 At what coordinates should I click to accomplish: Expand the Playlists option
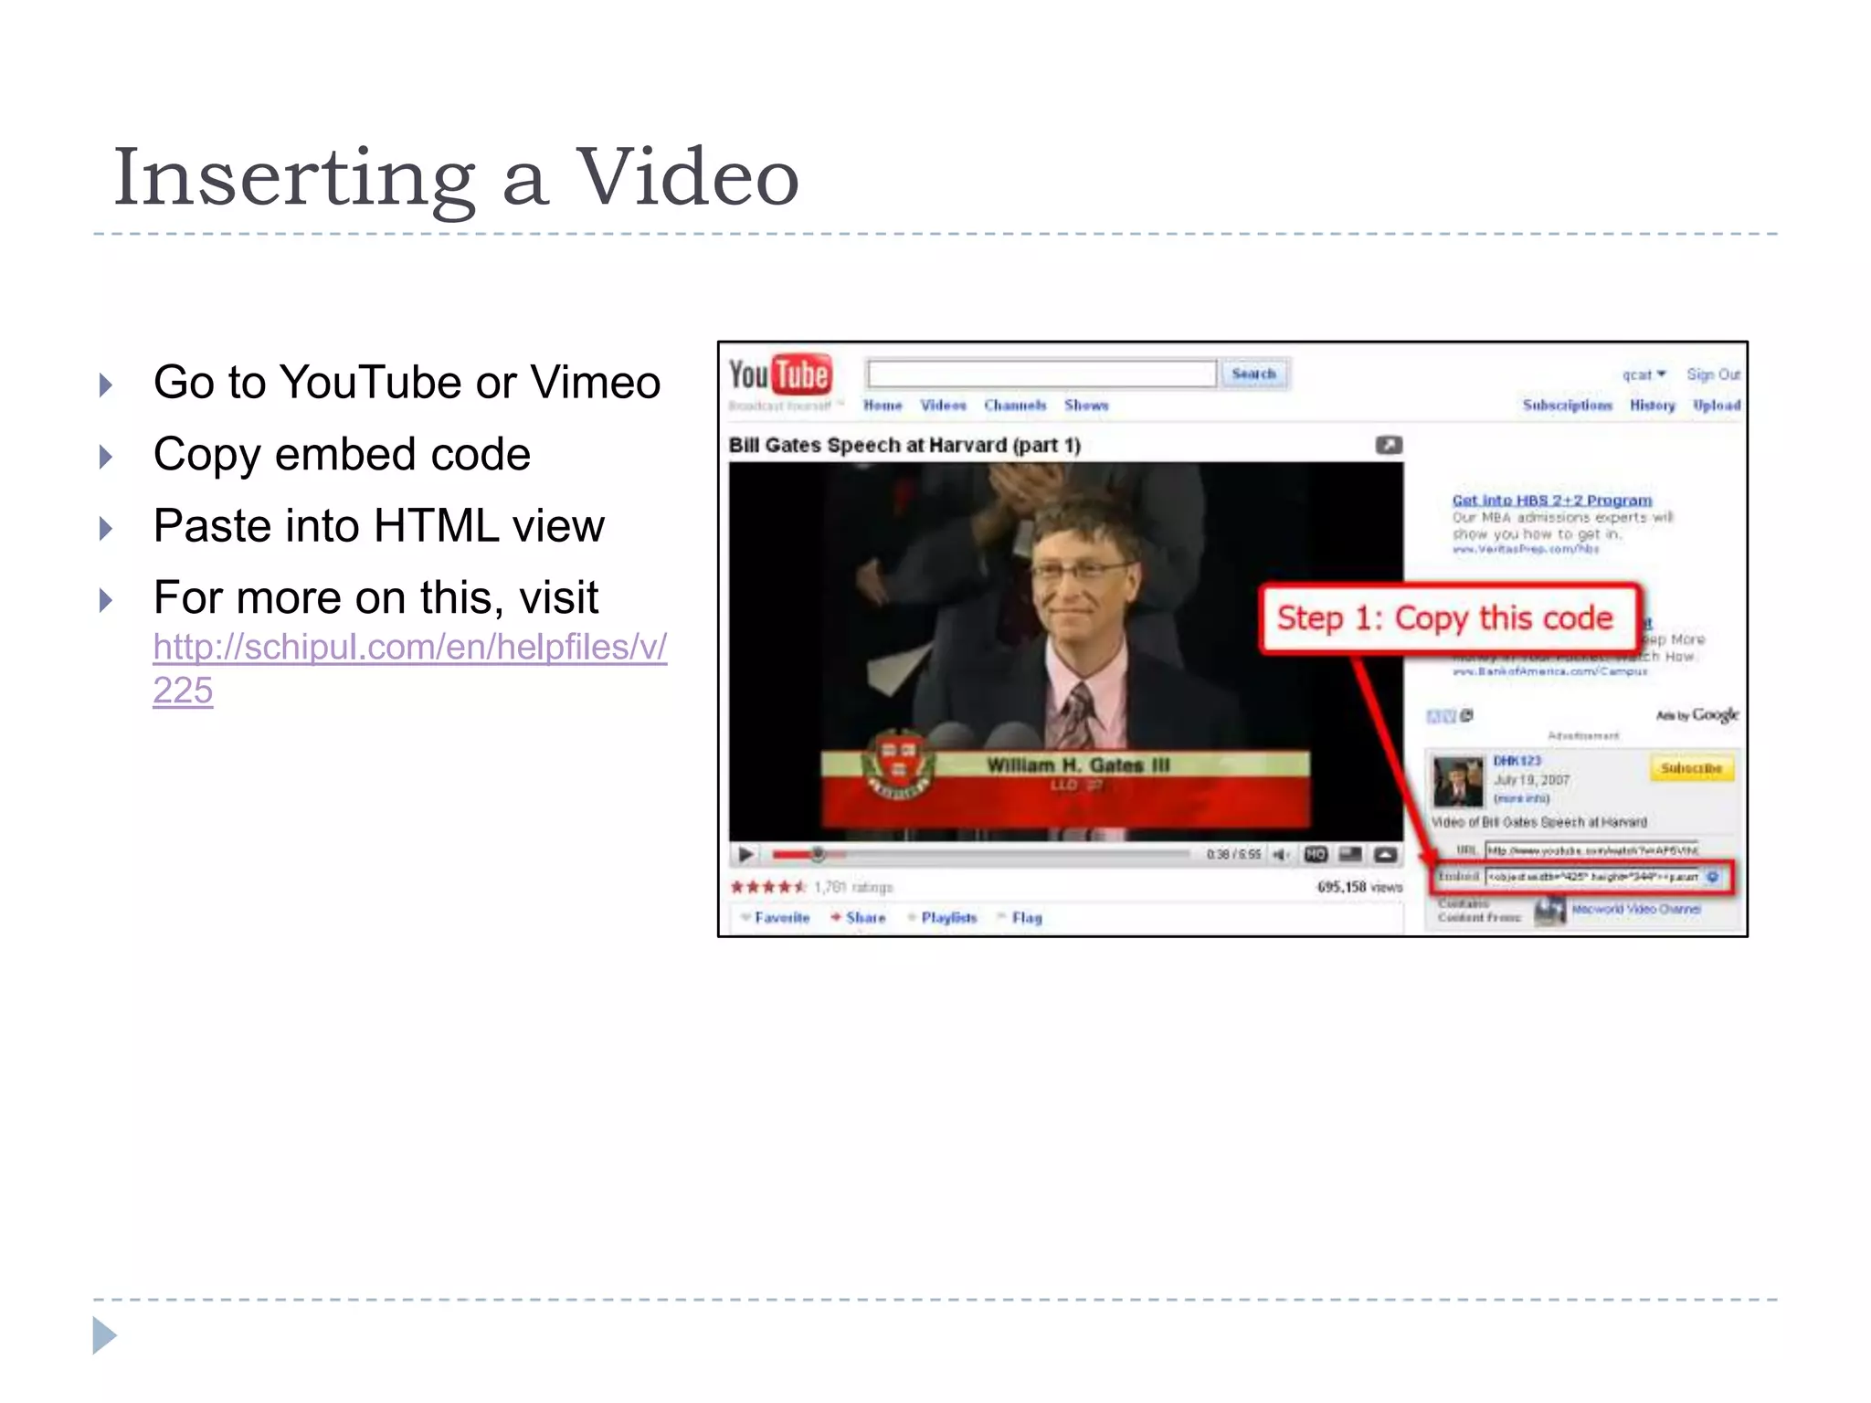(942, 917)
